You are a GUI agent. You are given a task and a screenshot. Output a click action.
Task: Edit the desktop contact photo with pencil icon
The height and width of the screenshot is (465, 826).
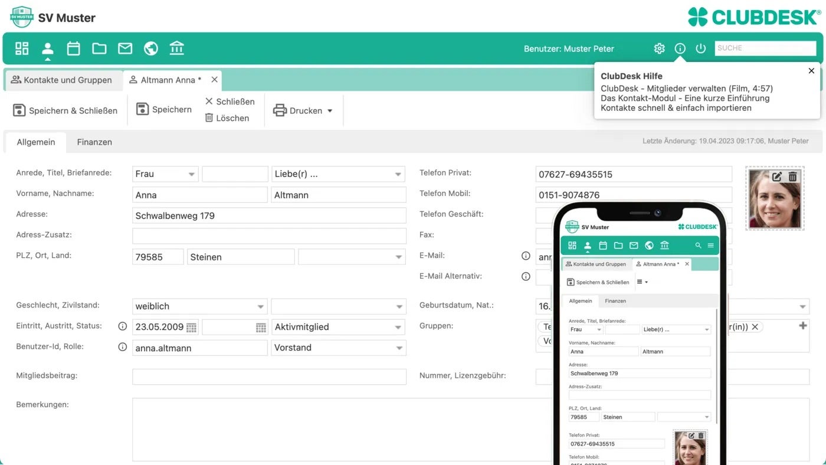coord(777,176)
